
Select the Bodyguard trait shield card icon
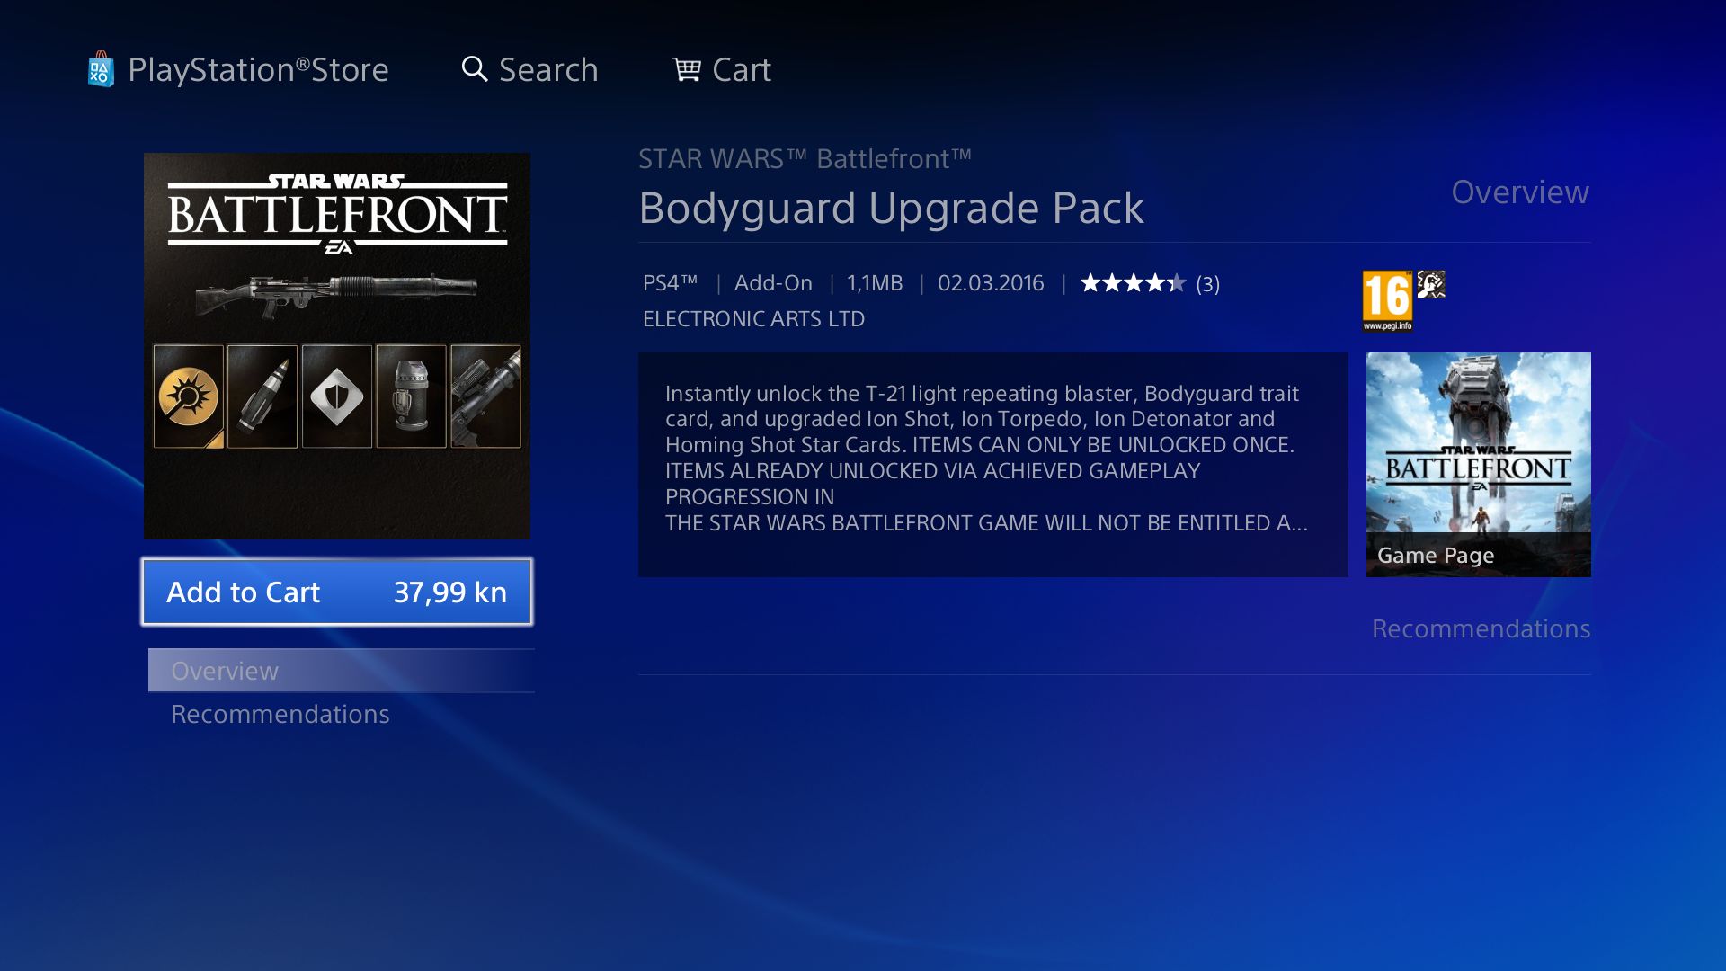(x=337, y=396)
